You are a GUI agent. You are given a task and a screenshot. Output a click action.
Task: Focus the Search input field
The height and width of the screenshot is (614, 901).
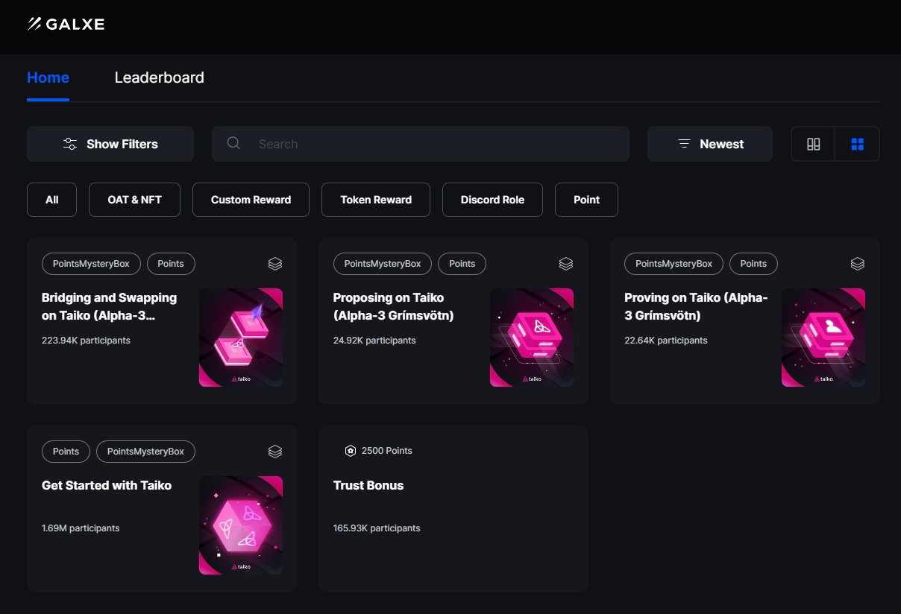pyautogui.click(x=421, y=144)
